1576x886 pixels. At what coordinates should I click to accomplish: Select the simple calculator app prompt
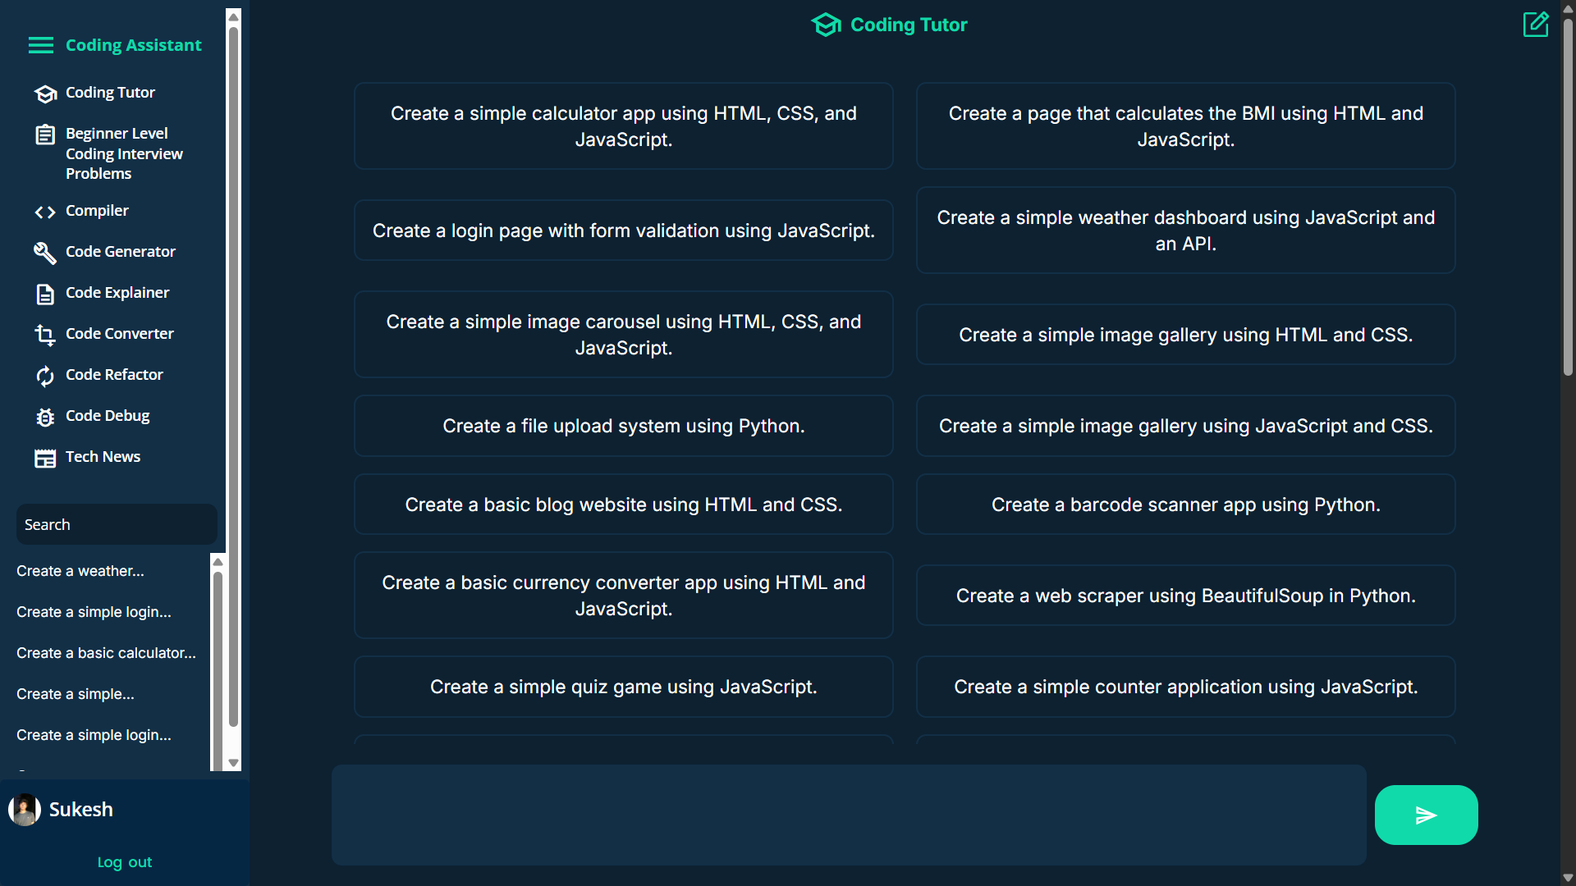(623, 126)
